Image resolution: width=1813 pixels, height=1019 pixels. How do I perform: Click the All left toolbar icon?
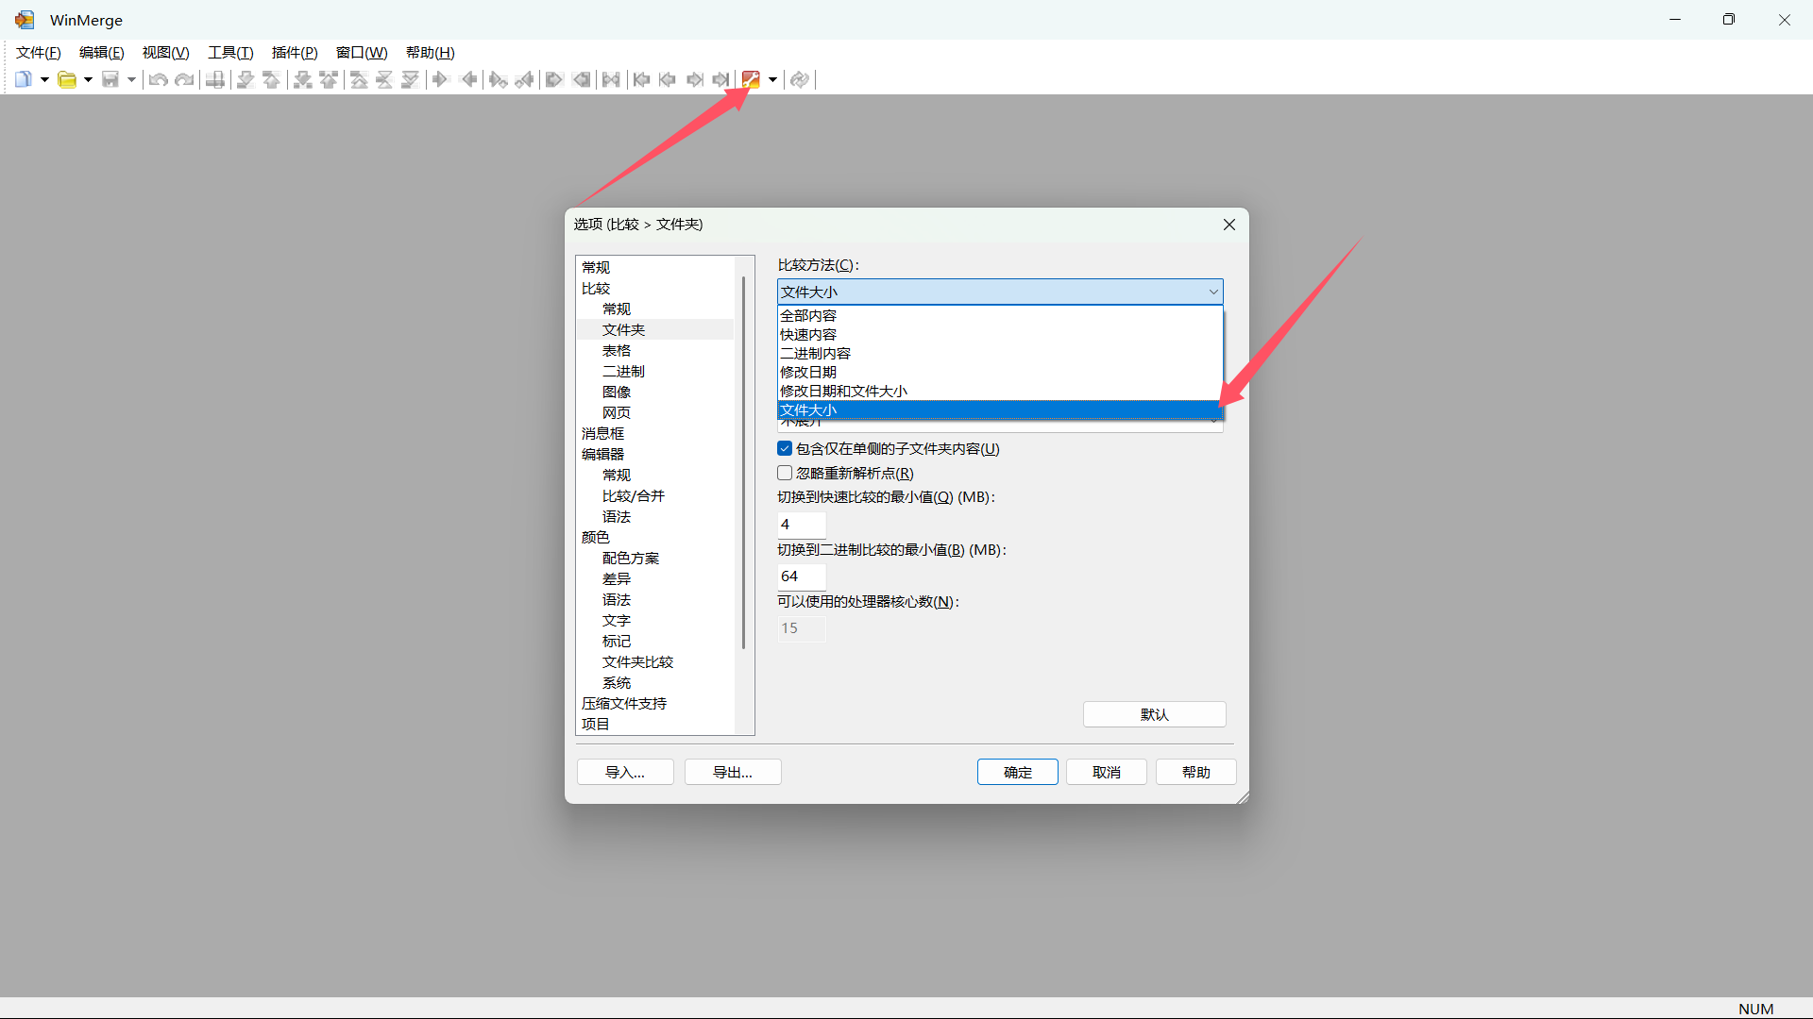pyautogui.click(x=582, y=79)
